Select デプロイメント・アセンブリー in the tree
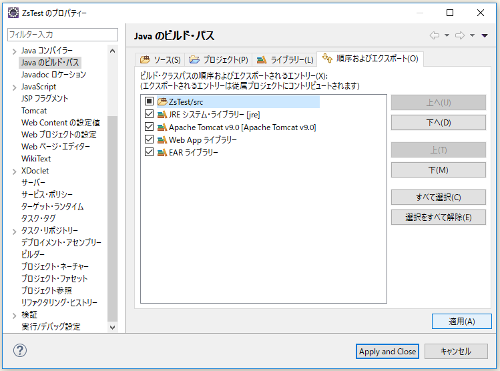Viewport: 500px width, 371px height. (61, 243)
